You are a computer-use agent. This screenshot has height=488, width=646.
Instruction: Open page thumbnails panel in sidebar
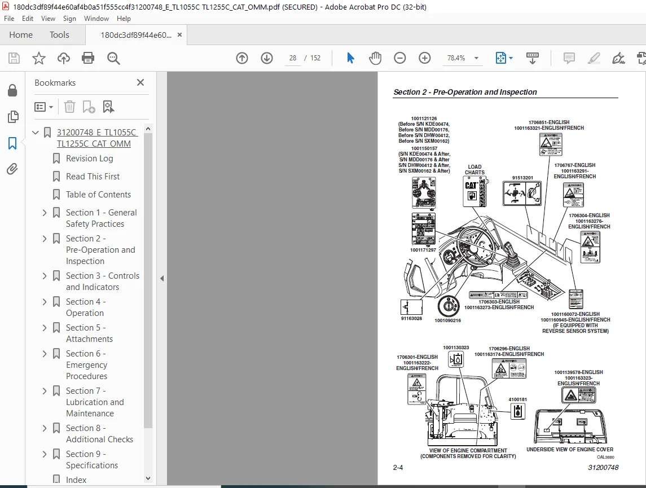click(13, 117)
